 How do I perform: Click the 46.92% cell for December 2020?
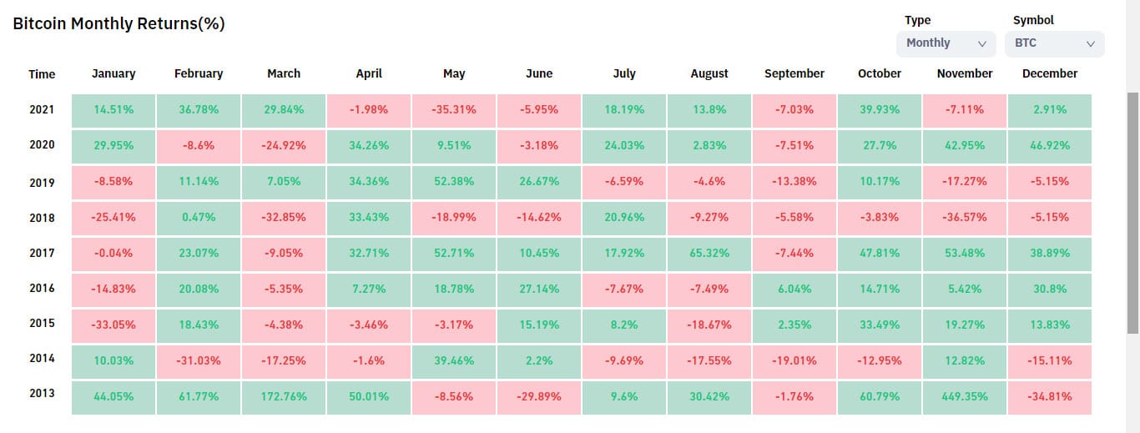(1050, 145)
